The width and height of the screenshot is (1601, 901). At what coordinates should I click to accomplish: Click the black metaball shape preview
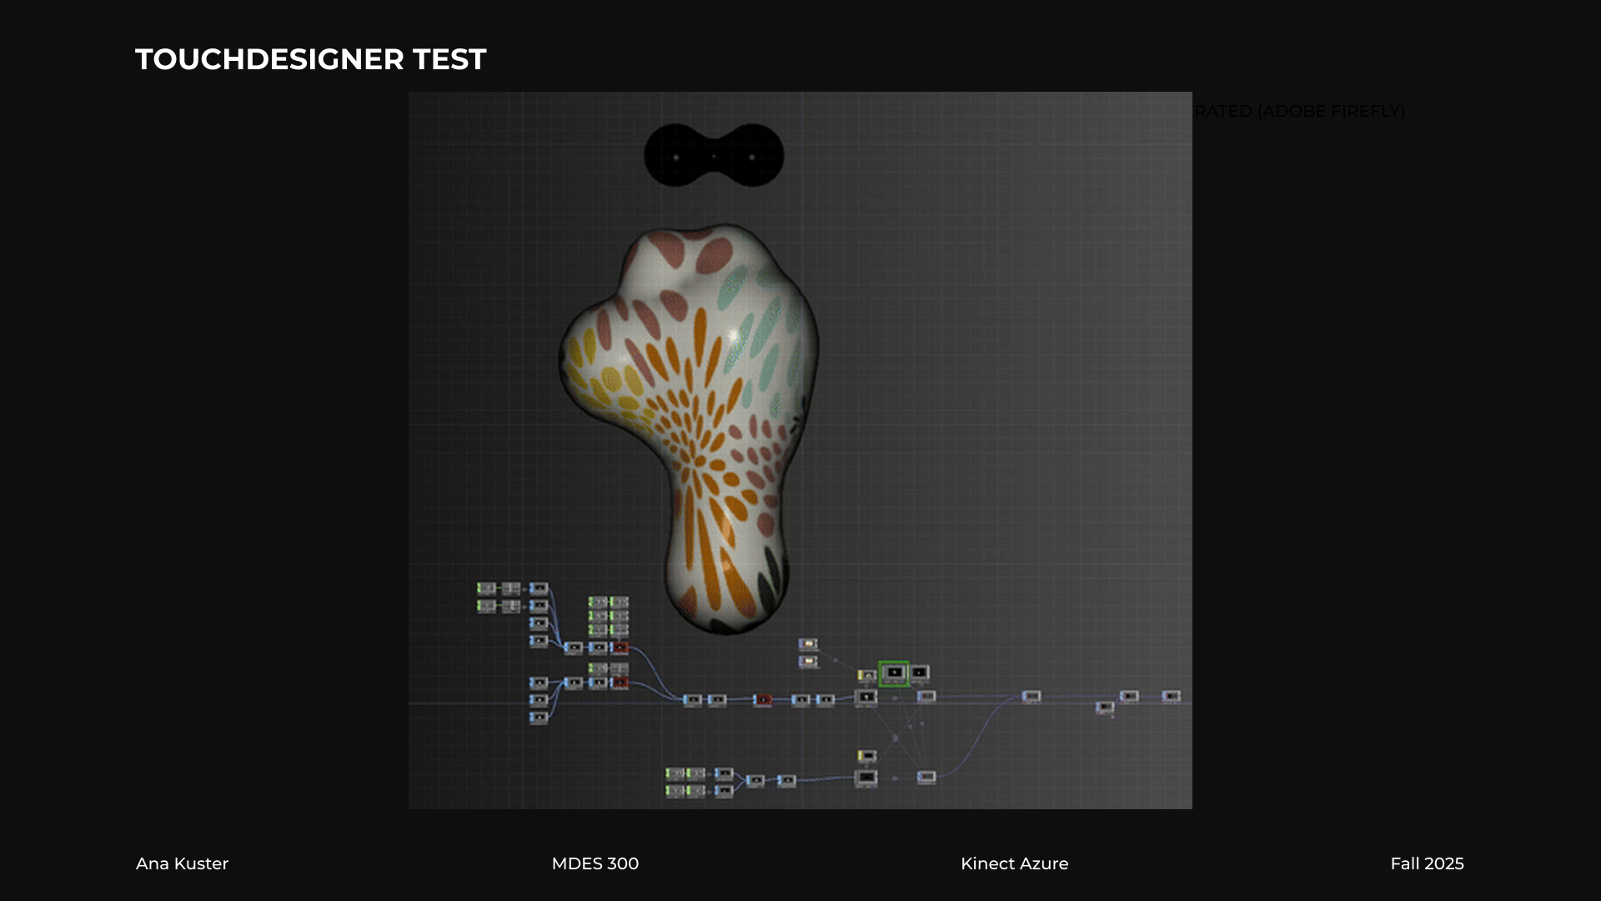[x=714, y=156]
